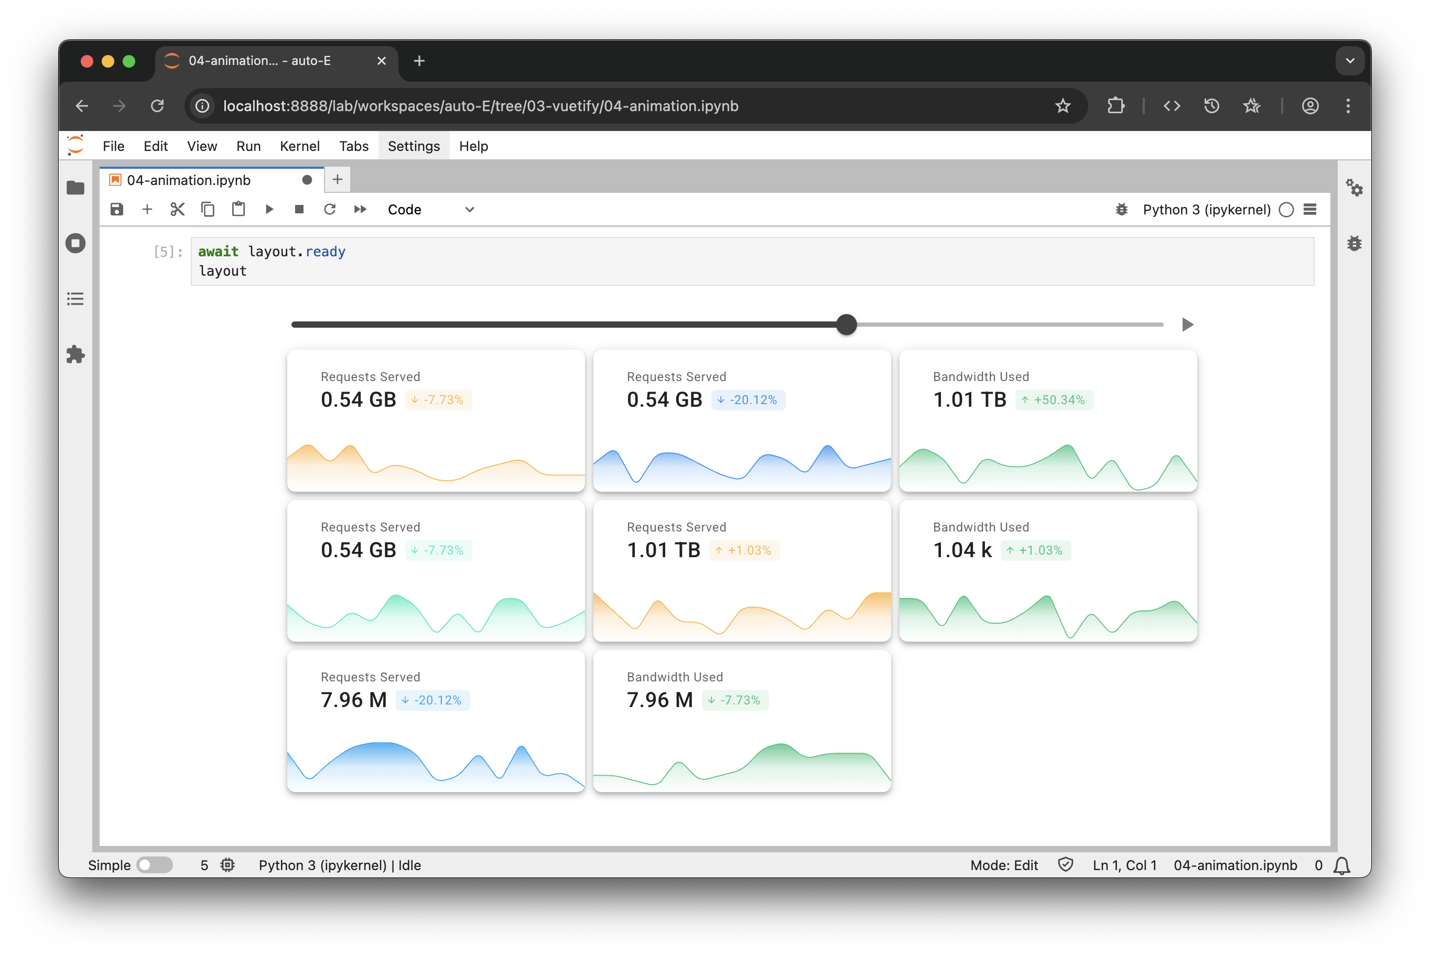
Task: Open notifications bell in status bar
Action: click(1342, 865)
